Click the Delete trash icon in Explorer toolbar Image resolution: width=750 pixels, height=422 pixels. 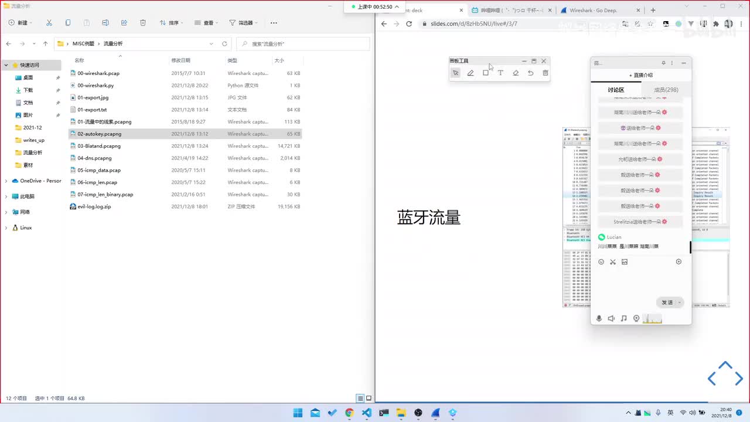tap(143, 23)
